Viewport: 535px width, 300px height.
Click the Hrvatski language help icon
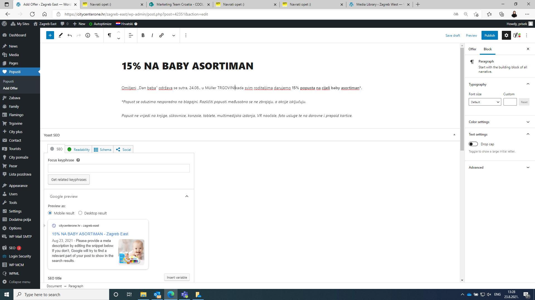136,24
